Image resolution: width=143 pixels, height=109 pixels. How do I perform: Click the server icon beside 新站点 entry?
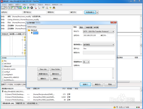pyautogui.click(x=32, y=33)
